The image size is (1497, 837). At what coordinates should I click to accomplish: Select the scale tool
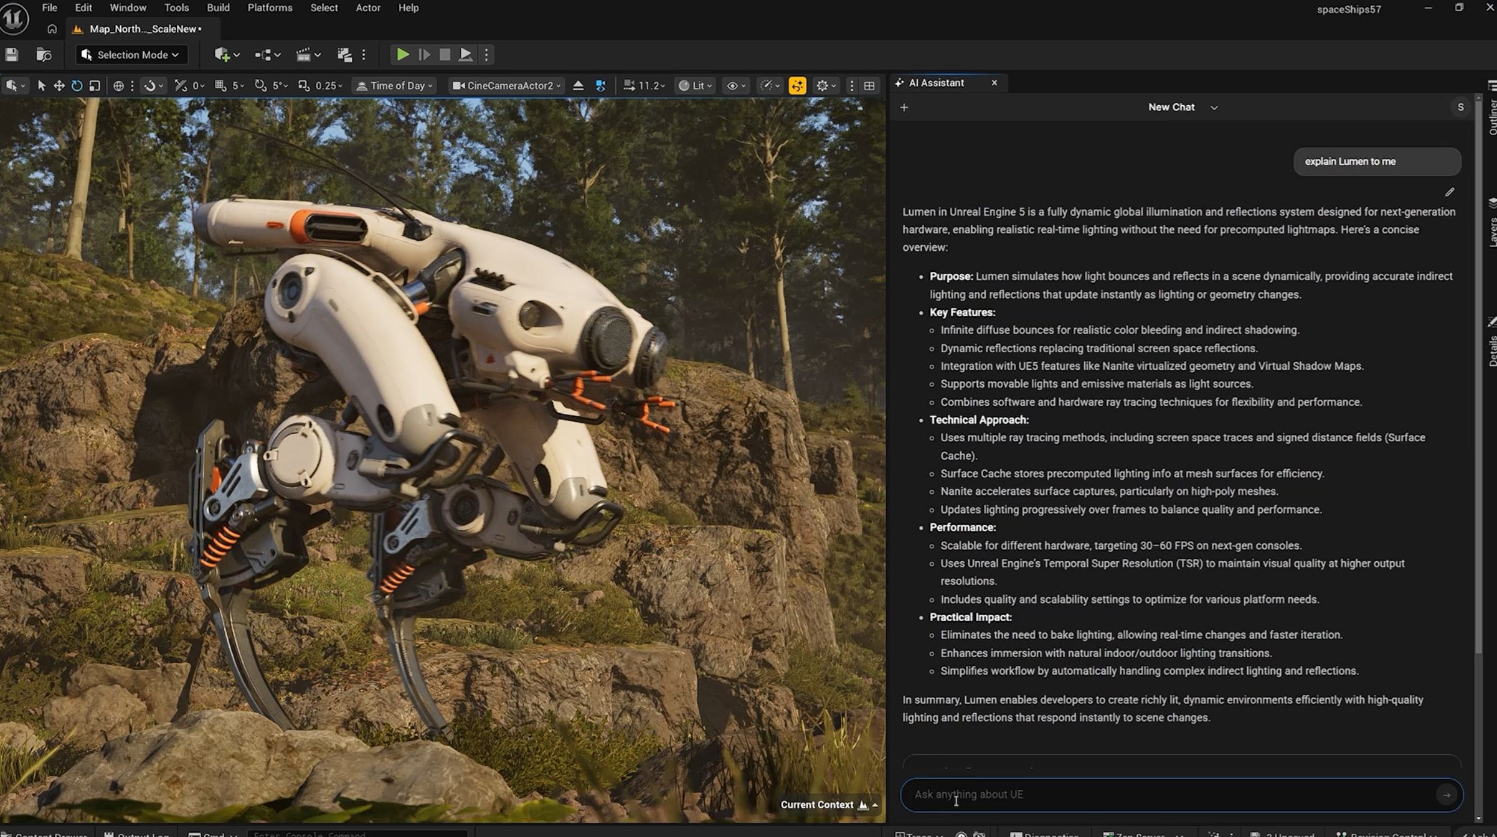click(x=95, y=86)
